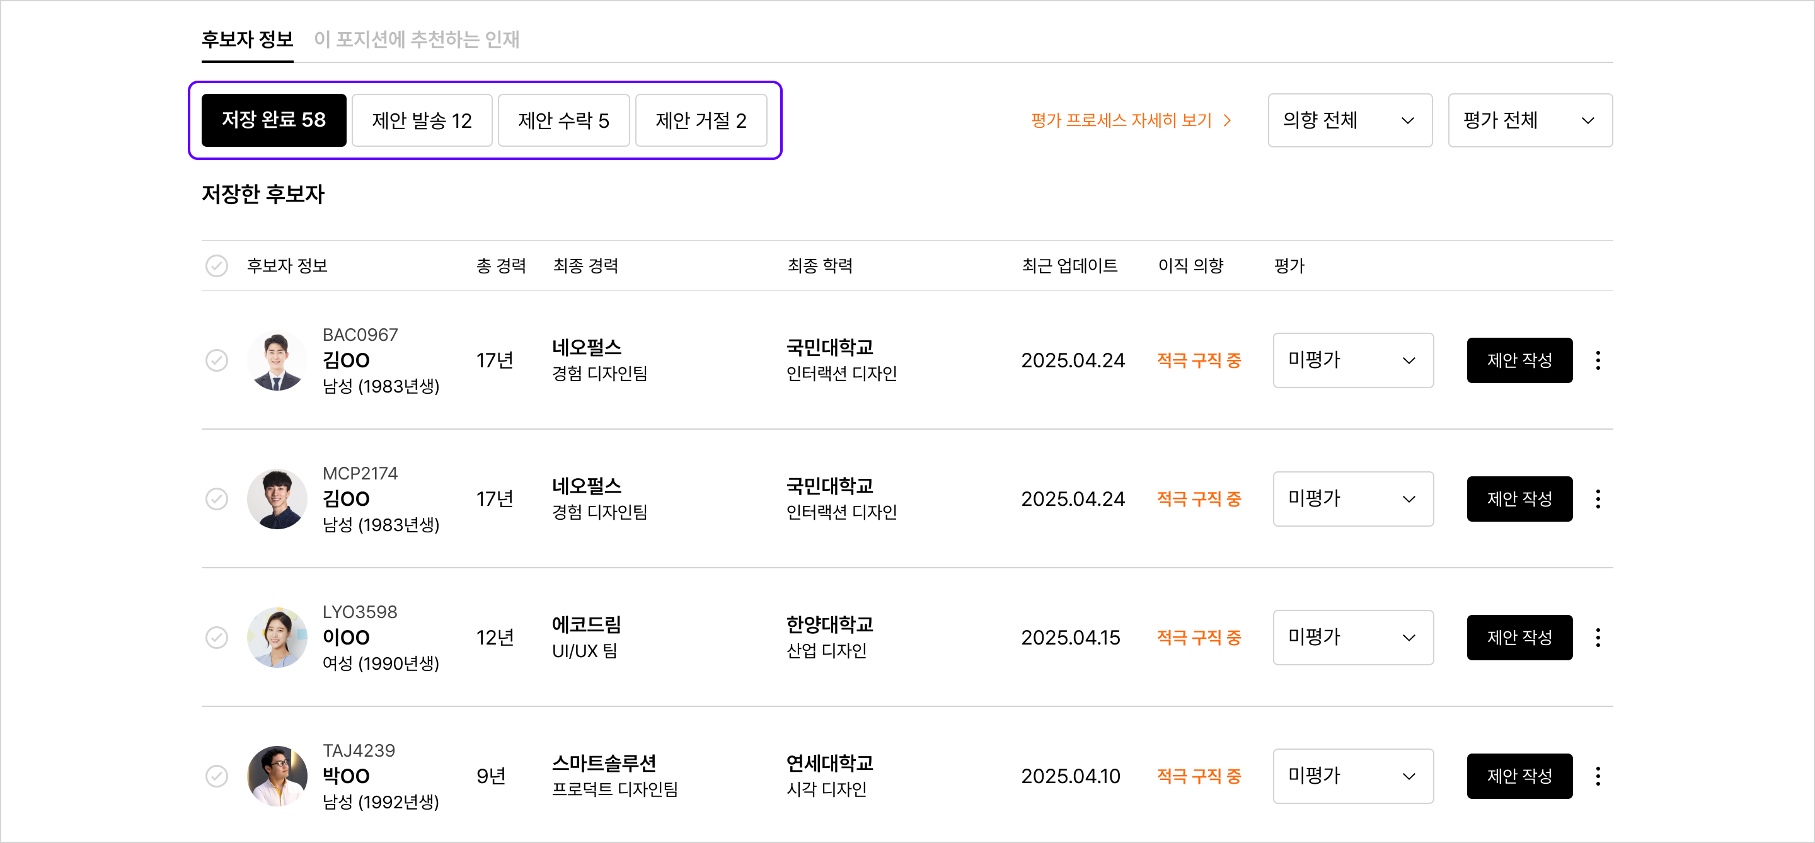Open the three-dot menu for candidate MCP2174

click(x=1598, y=498)
